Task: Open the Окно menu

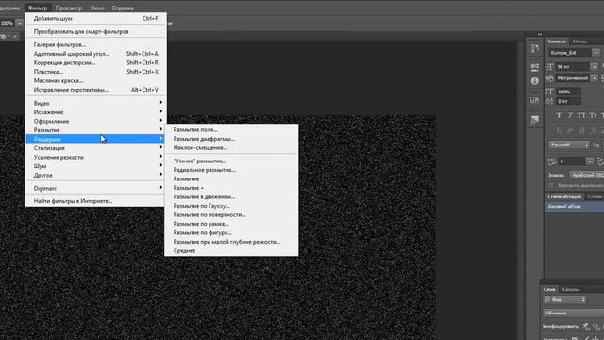Action: (97, 8)
